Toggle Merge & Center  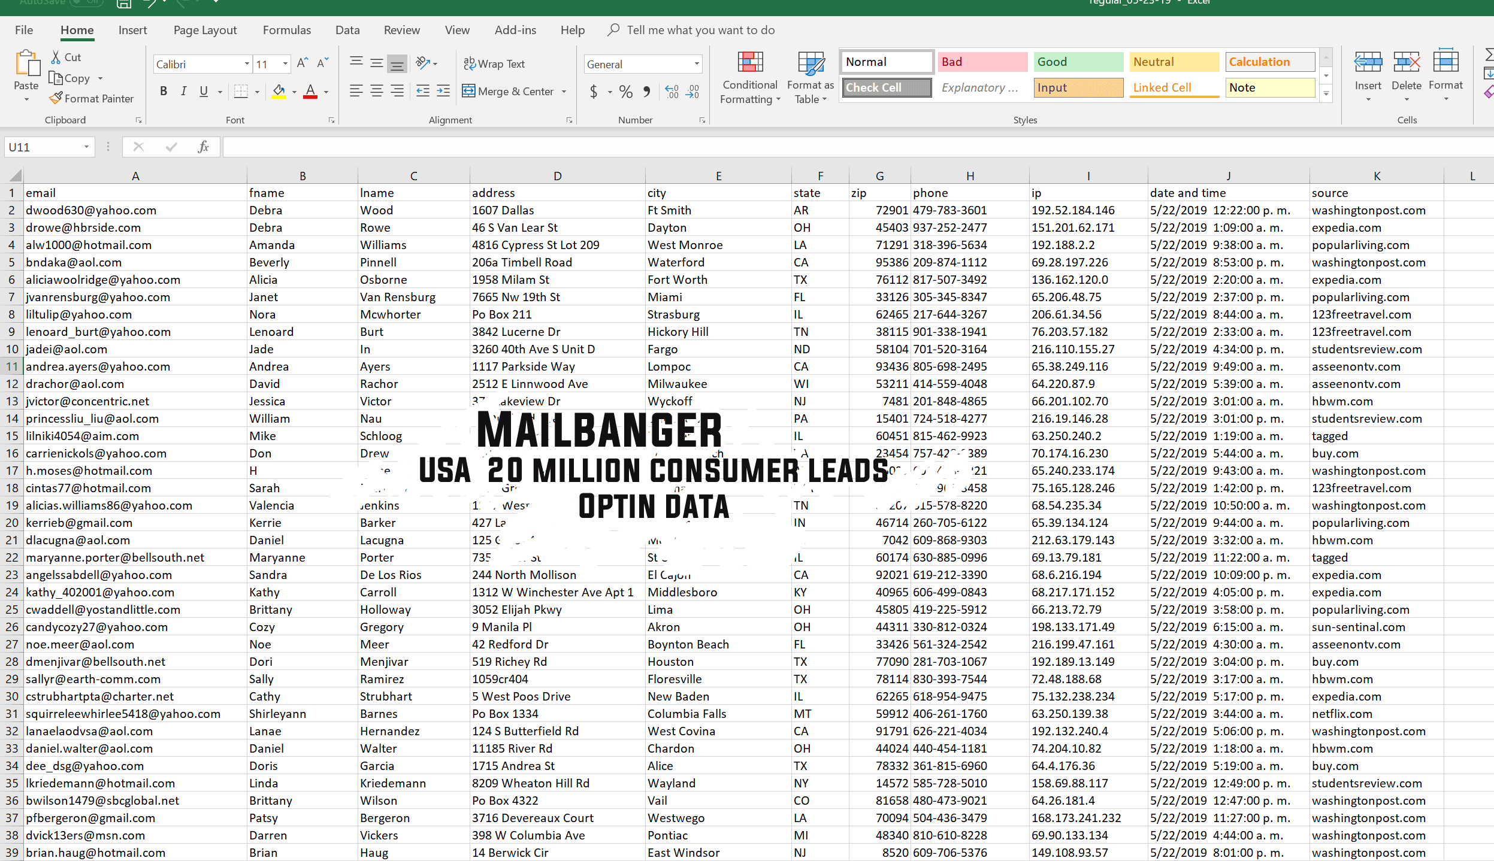click(x=508, y=91)
